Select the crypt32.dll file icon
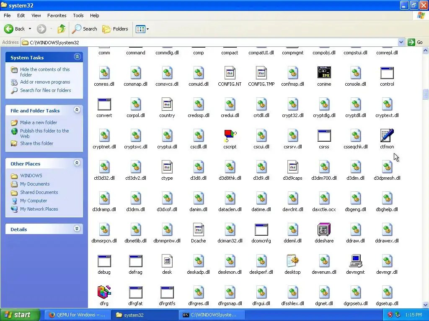The height and width of the screenshot is (321, 429). 292,104
